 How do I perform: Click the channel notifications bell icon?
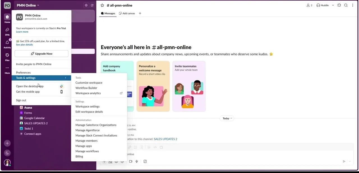tap(339, 5)
